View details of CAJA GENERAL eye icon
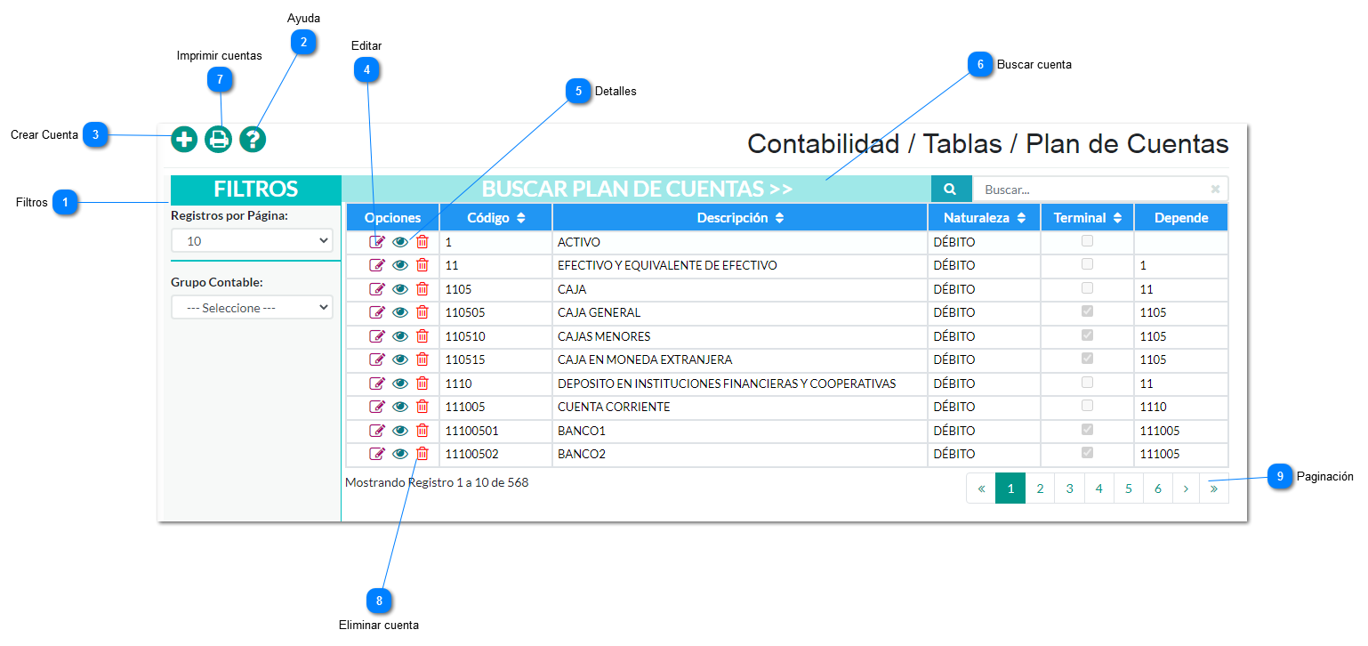The image size is (1368, 646). 400,312
